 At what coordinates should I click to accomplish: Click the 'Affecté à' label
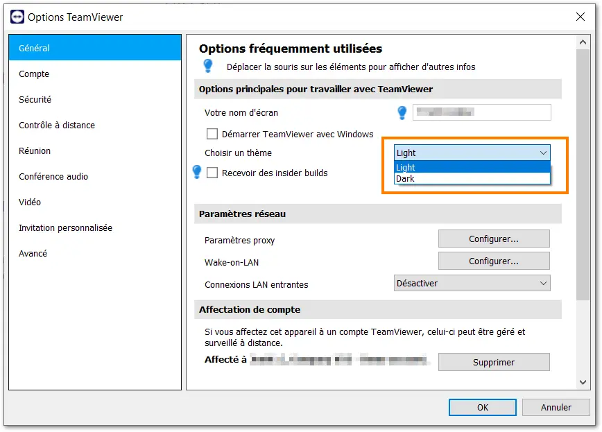tap(225, 359)
